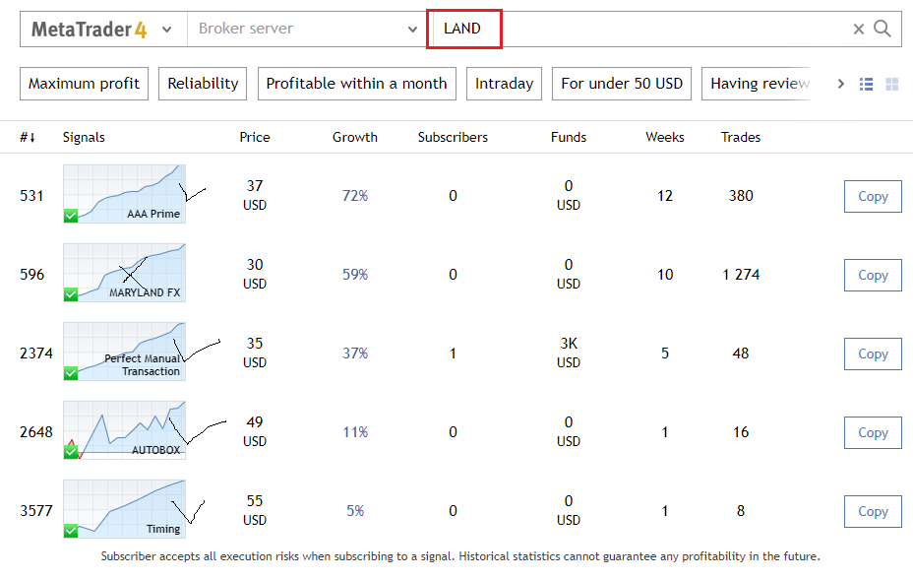Click the 1 274 trades value
The width and height of the screenshot is (913, 579).
pyautogui.click(x=741, y=275)
